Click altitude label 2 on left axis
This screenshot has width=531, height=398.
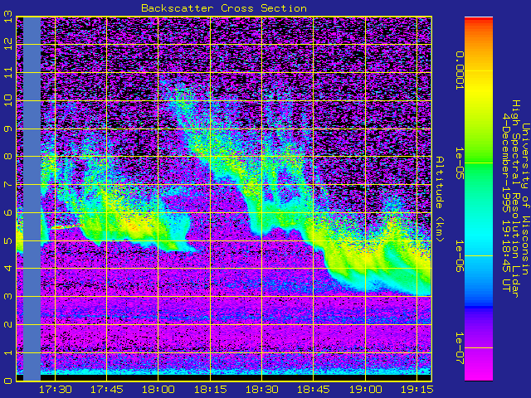click(x=8, y=324)
